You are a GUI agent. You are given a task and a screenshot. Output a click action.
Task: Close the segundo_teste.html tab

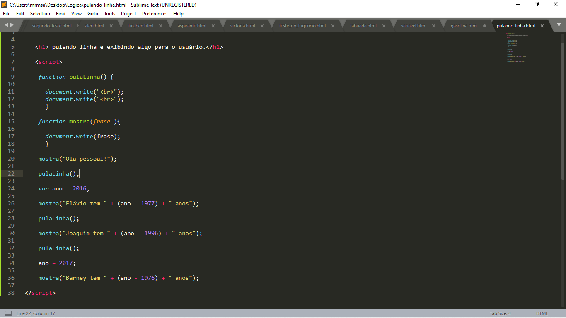[79, 26]
